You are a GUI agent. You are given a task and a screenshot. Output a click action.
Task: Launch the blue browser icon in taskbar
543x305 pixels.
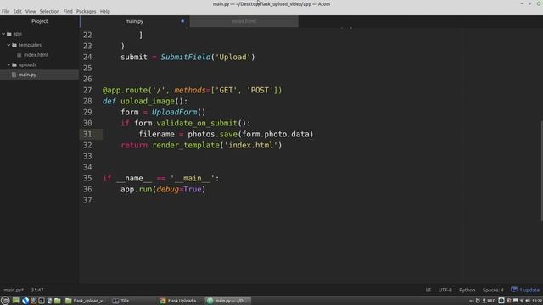point(25,301)
